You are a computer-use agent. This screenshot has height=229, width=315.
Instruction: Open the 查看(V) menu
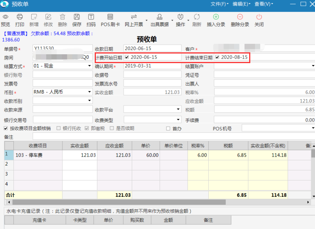click(264, 4)
